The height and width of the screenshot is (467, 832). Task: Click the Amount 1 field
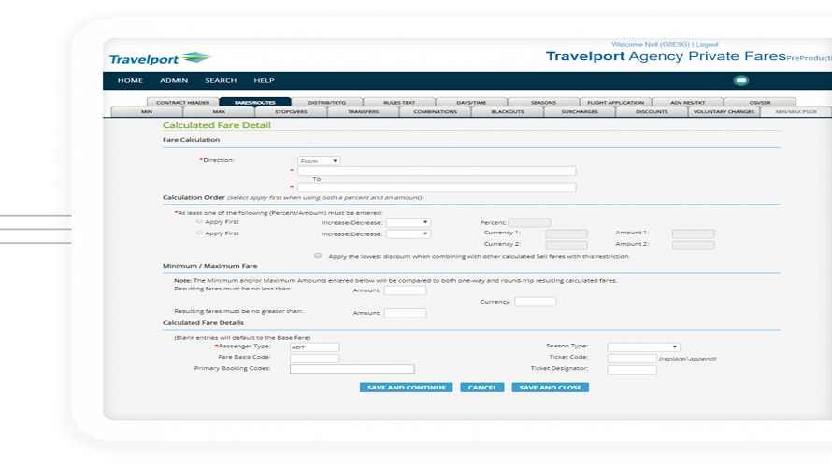(693, 233)
